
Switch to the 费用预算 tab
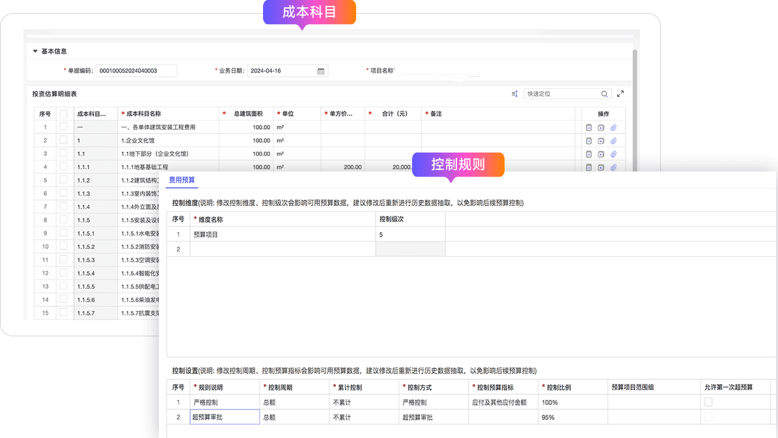click(182, 180)
